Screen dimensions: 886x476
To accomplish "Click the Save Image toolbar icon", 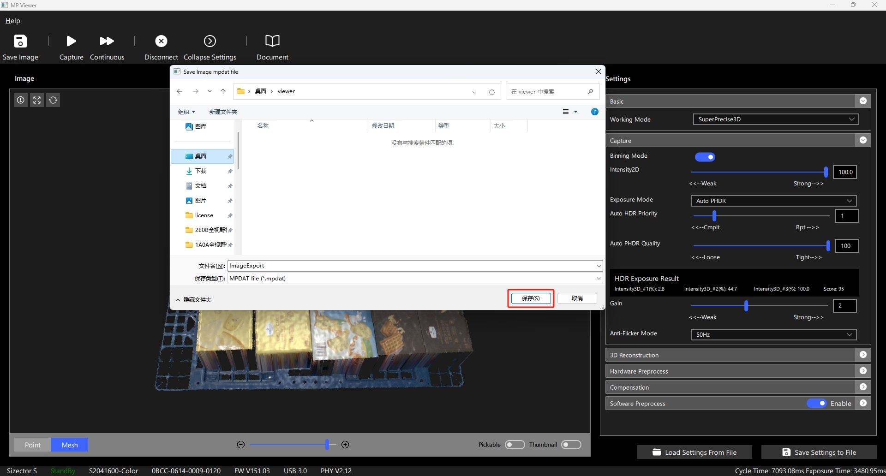I will point(20,42).
